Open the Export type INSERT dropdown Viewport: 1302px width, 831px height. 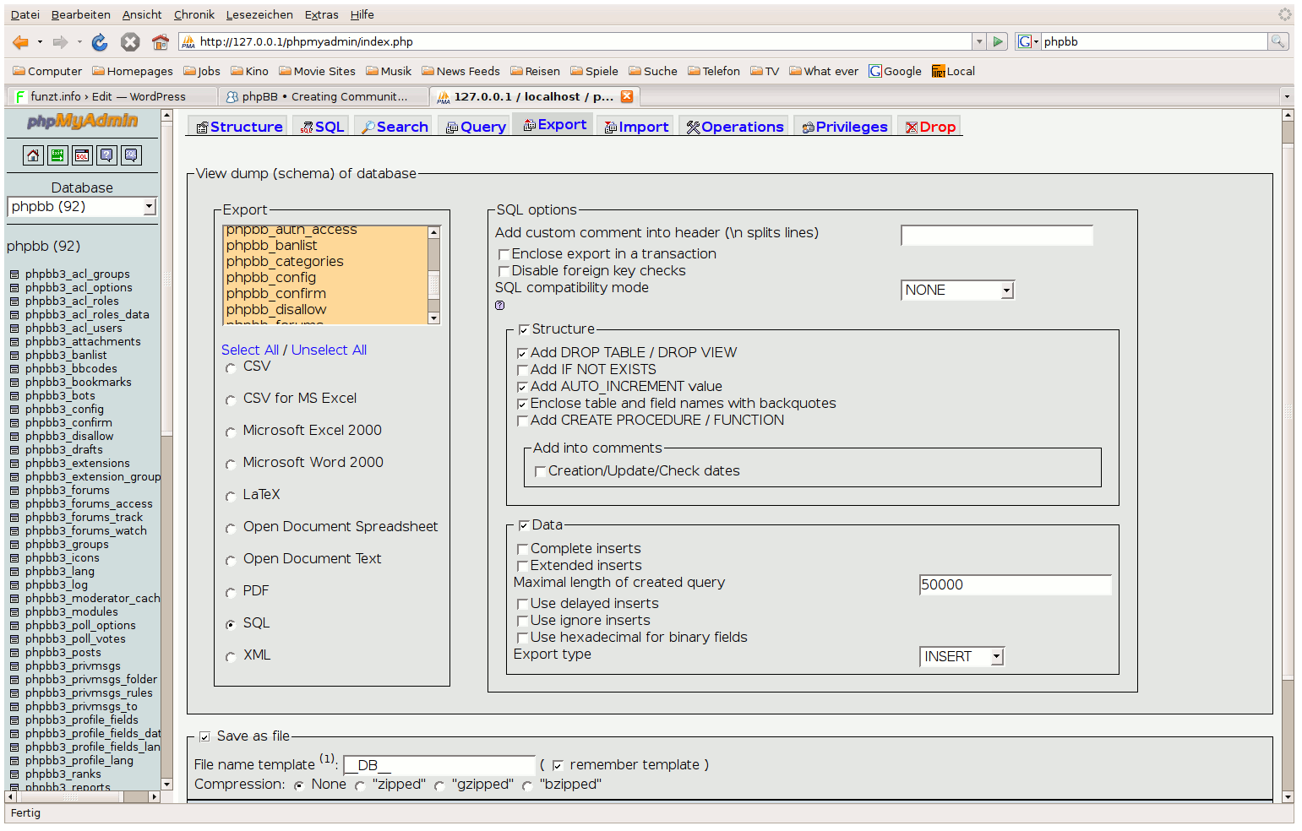tap(962, 657)
